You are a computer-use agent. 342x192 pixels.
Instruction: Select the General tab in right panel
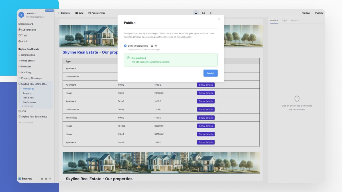(x=274, y=20)
